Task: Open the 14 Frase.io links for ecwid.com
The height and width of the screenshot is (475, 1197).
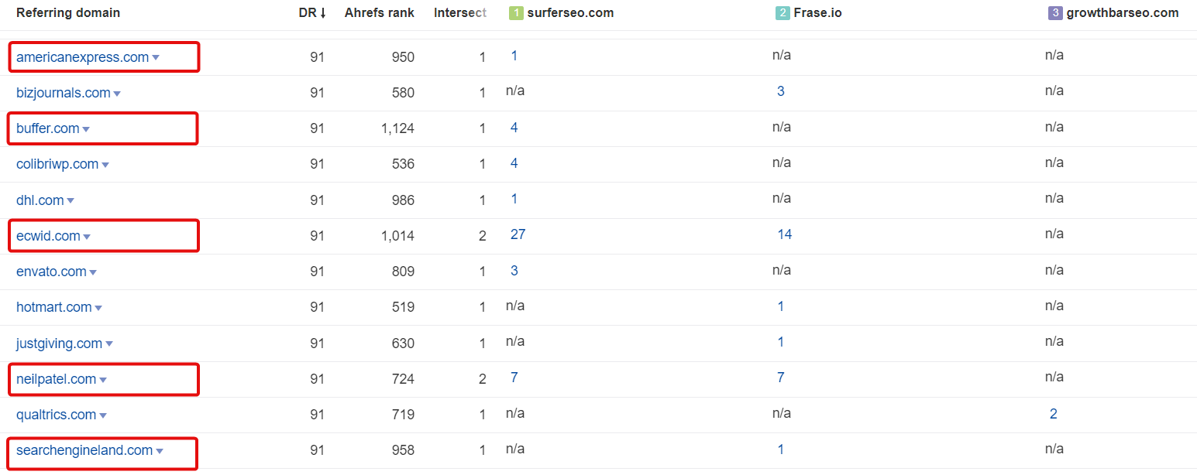Action: [x=785, y=234]
